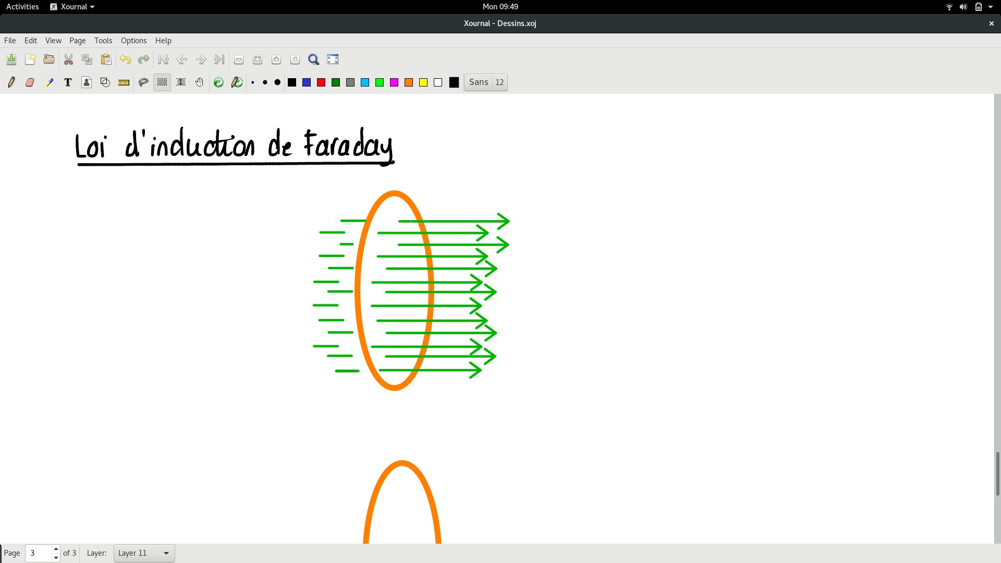1001x563 pixels.
Task: Toggle fullscreen mode icon
Action: point(333,59)
